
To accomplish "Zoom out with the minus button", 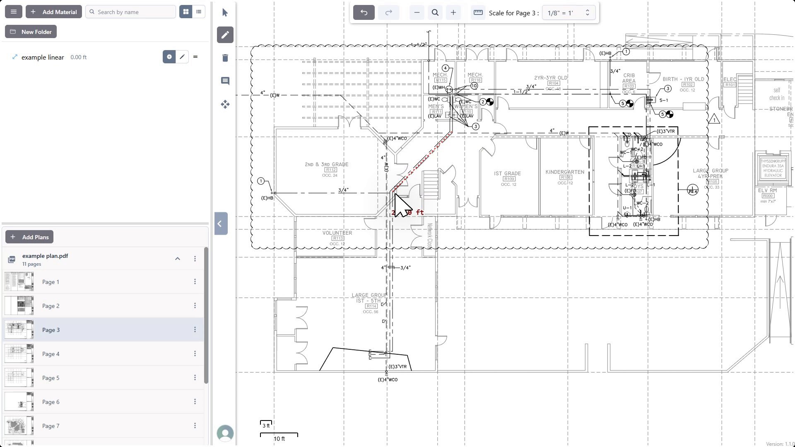I will point(417,12).
